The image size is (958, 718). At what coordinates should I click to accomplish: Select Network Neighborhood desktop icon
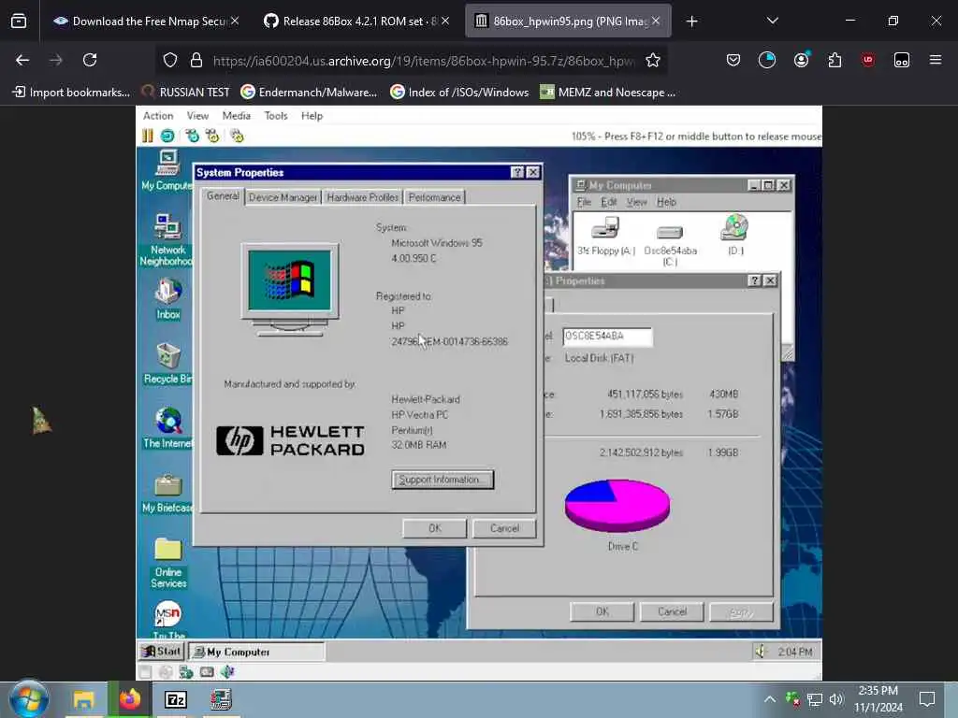(x=167, y=240)
